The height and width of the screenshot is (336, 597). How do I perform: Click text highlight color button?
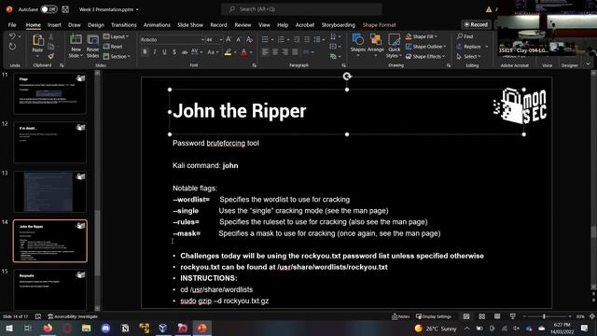[x=228, y=52]
